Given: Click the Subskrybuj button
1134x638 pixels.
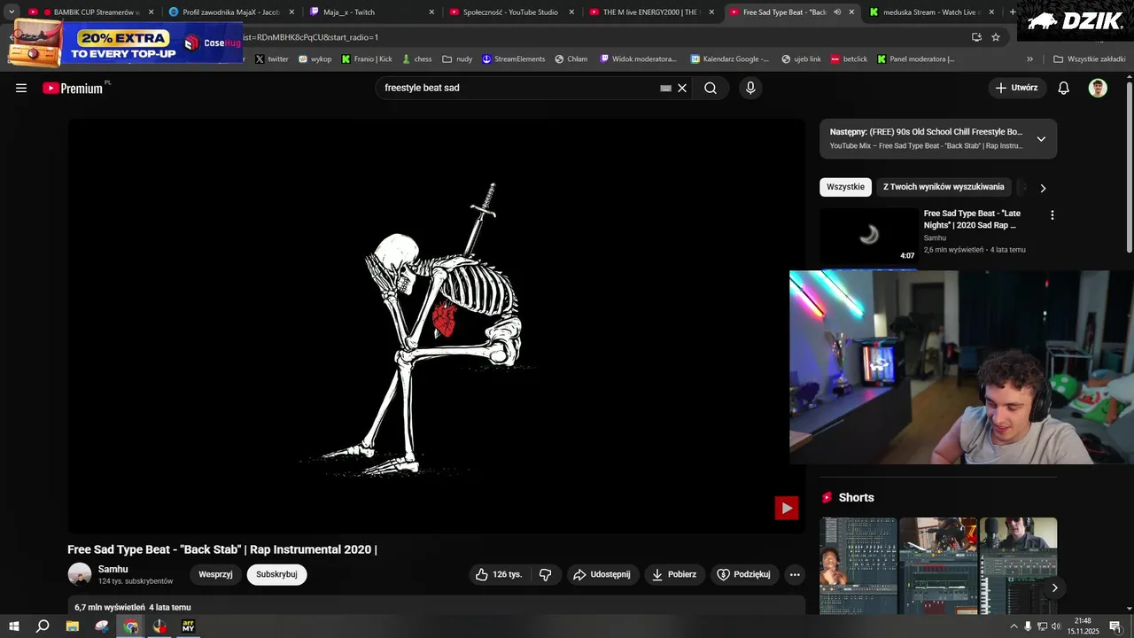Looking at the screenshot, I should (276, 574).
